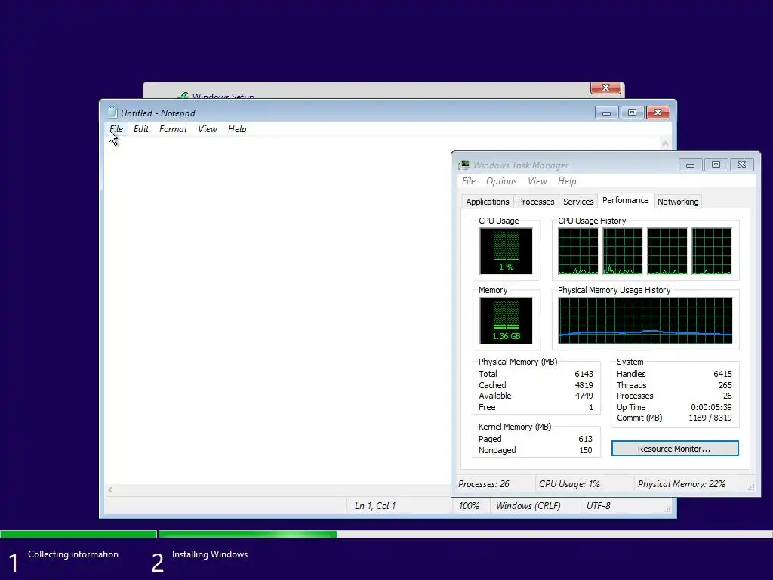Click the fourth CPU Usage History graph

pos(712,251)
